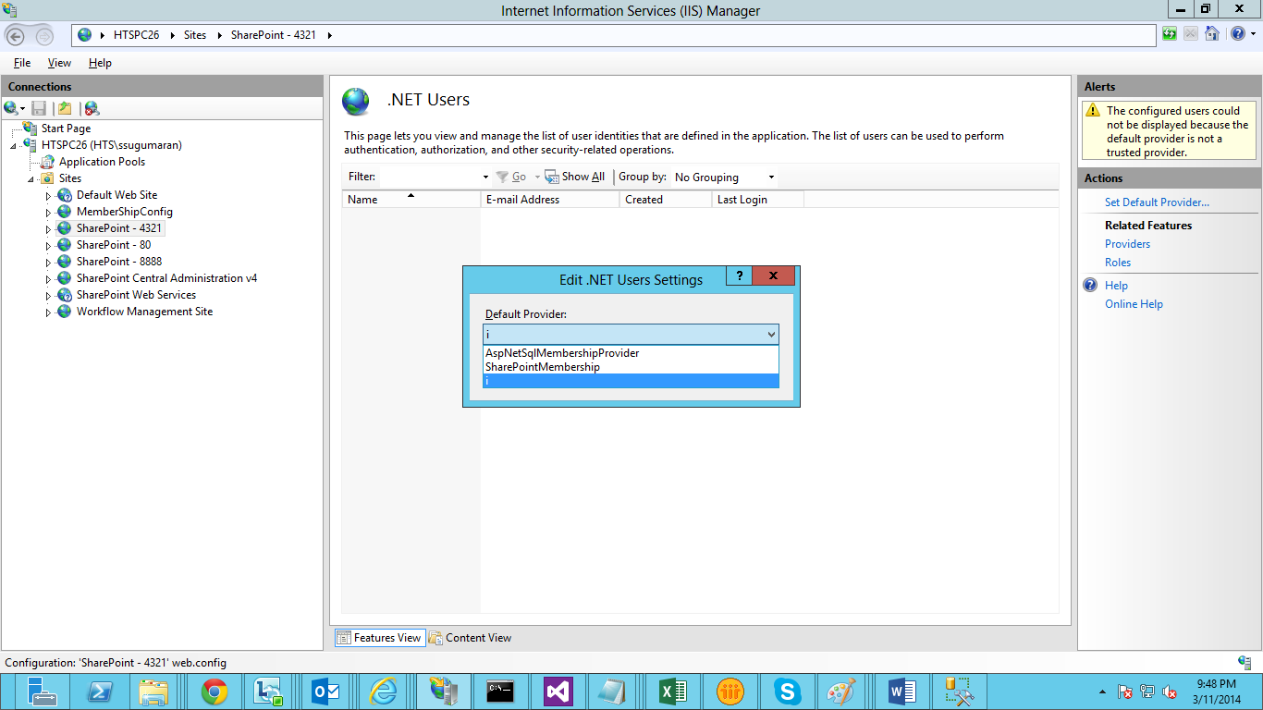Screen dimensions: 1263x710
Task: Expand SharePoint - 4321 node
Action: tap(49, 228)
